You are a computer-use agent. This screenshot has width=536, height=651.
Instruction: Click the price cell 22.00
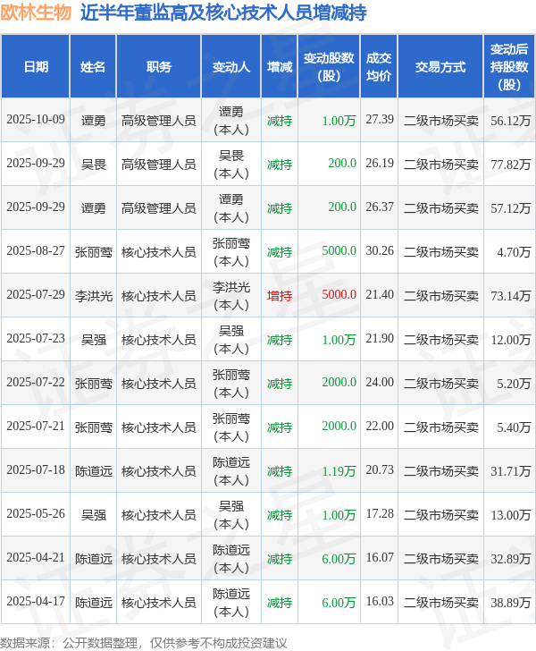coord(379,426)
